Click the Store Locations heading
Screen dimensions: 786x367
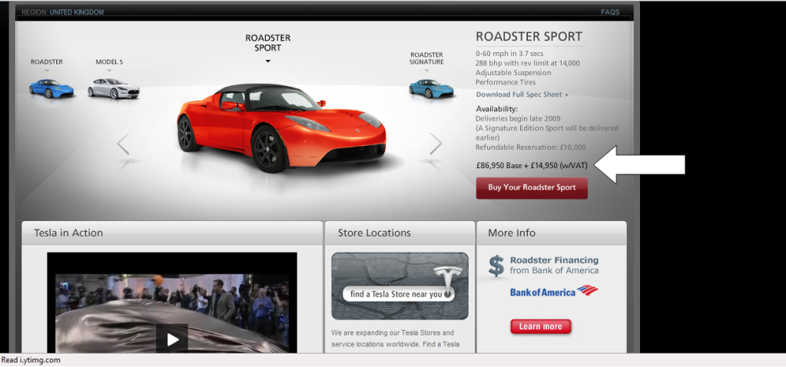coord(374,233)
